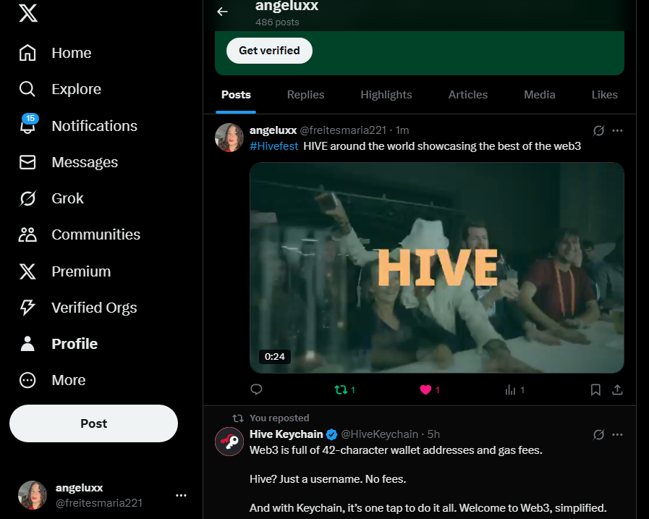Expand the More menu in the sidebar

tap(52, 380)
